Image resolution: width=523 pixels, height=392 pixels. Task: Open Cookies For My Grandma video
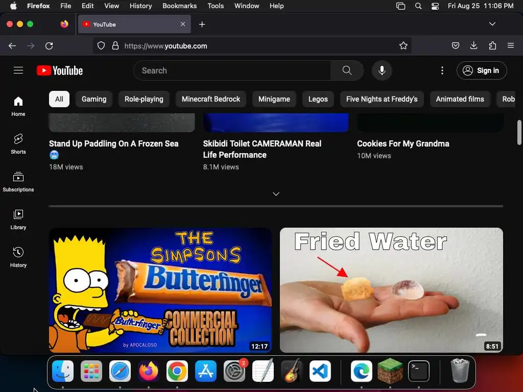point(403,143)
